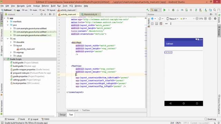Viewport: 221px width, 124px height.
Task: Expand the values folder
Action: click(11, 56)
